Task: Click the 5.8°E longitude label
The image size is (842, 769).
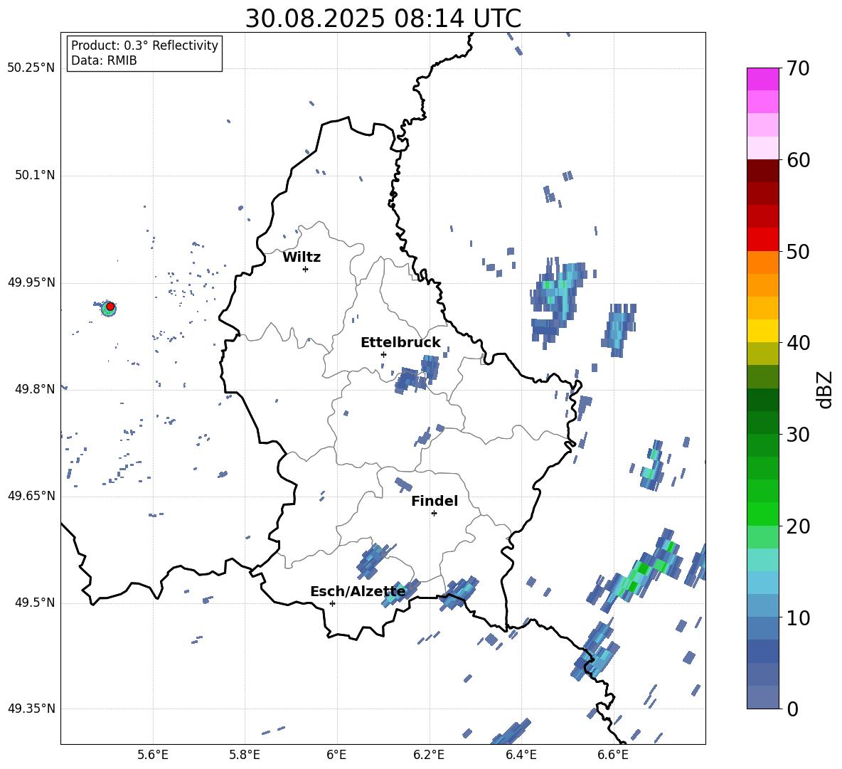Action: tap(245, 755)
